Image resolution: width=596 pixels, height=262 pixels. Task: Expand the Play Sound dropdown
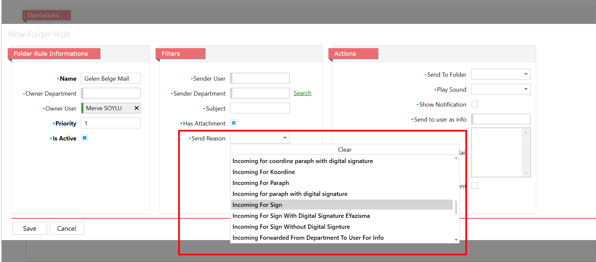pyautogui.click(x=526, y=89)
